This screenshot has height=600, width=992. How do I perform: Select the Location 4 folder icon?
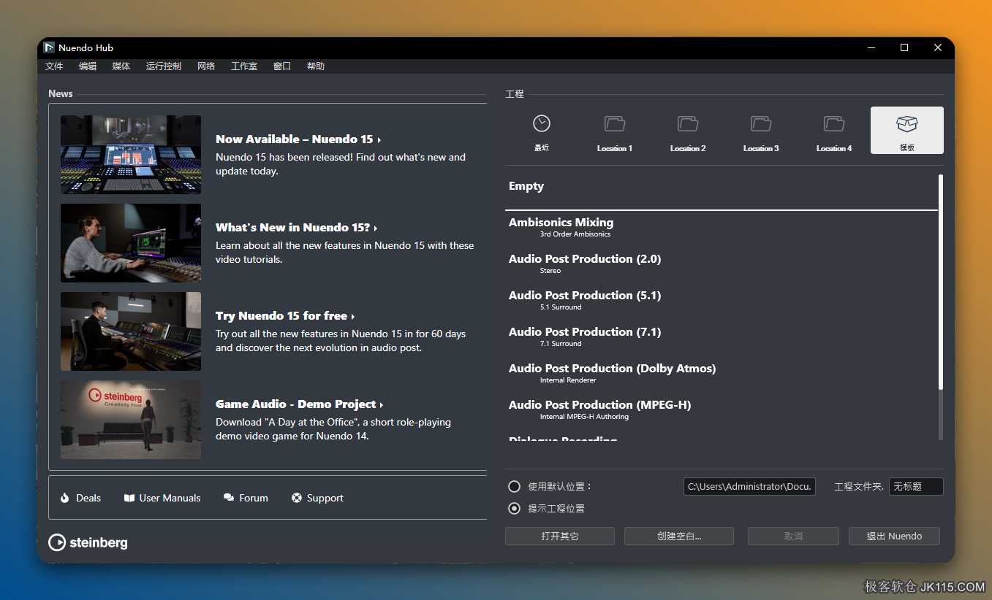coord(834,123)
